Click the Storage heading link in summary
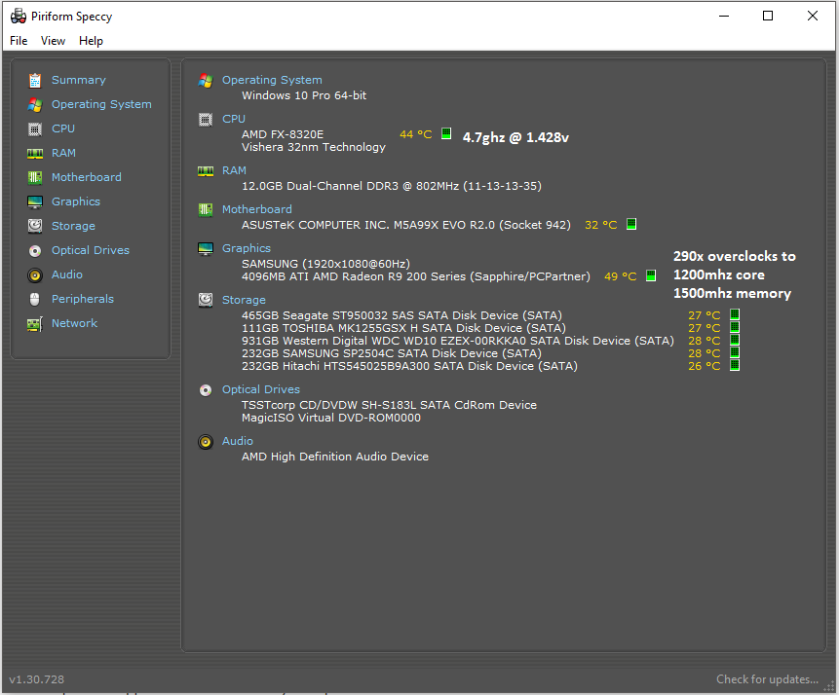 [244, 300]
